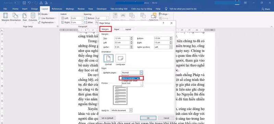Select the Layout tab in Page Setup
Screen dimensions: 274x124
tap(128, 29)
